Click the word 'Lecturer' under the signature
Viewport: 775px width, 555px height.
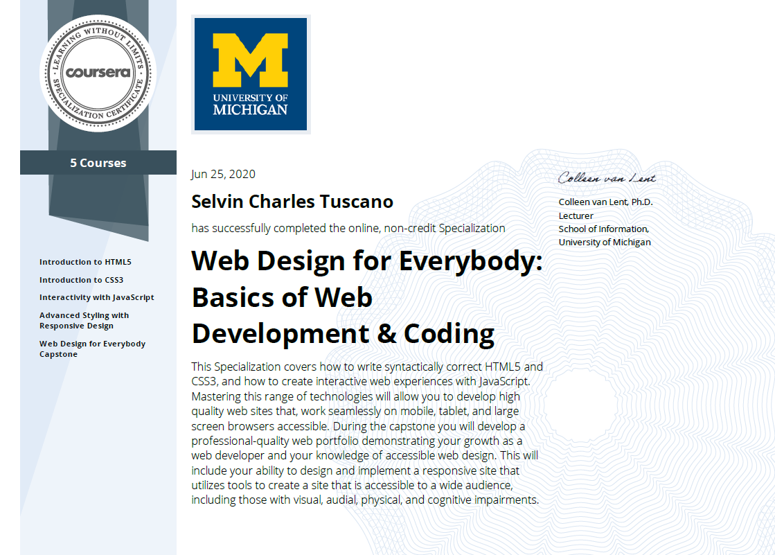(576, 215)
